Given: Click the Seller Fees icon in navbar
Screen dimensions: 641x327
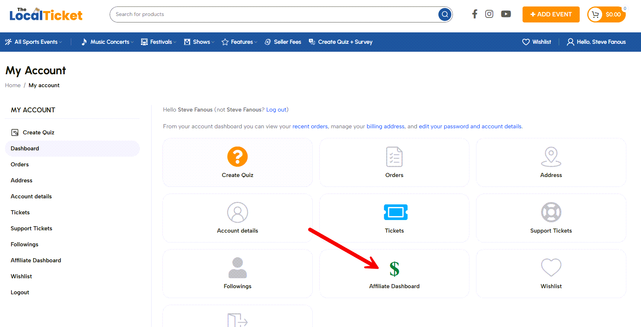Looking at the screenshot, I should pos(268,42).
